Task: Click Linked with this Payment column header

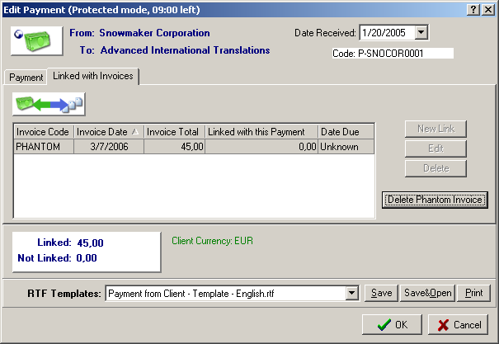Action: tap(261, 132)
